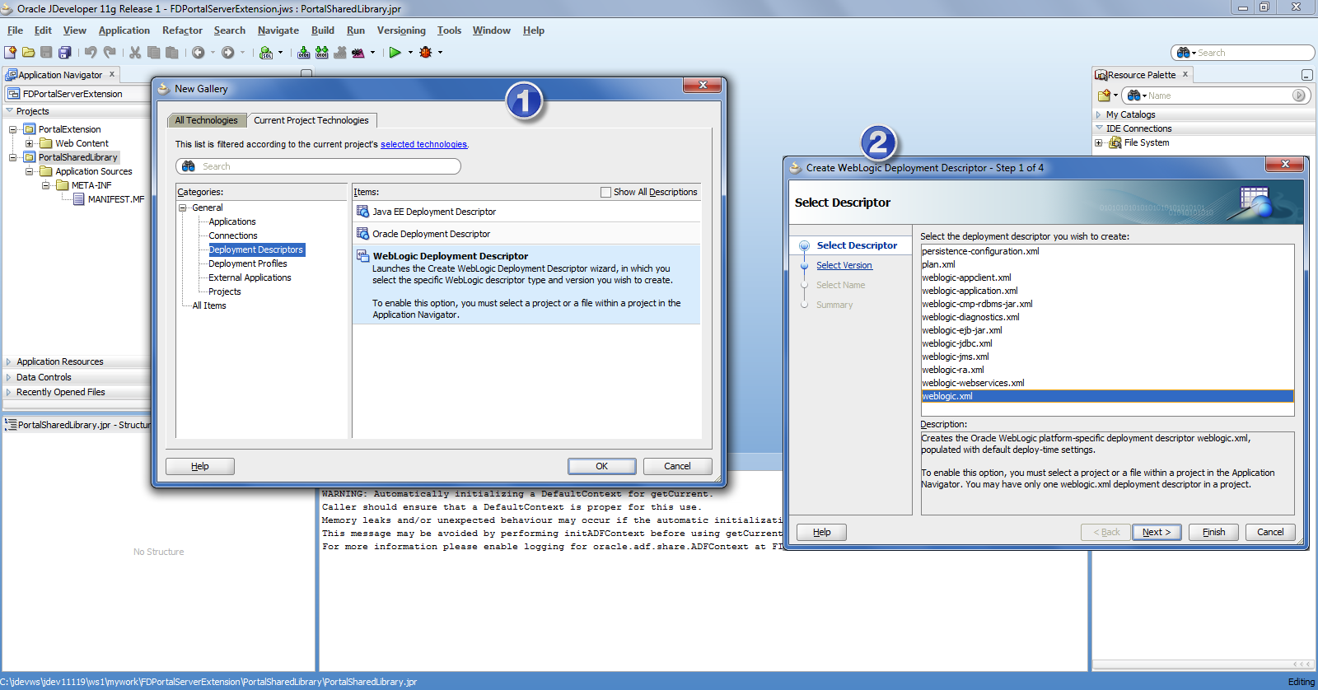This screenshot has width=1318, height=690.
Task: Click the New Gallery search field
Action: click(x=318, y=166)
